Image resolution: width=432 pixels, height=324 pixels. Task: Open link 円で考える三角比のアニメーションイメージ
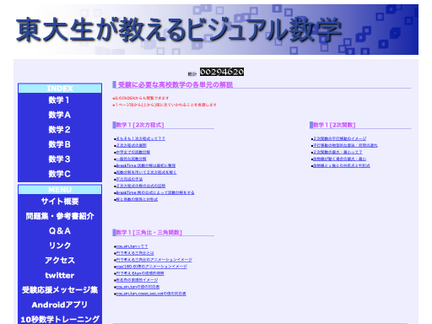(154, 260)
